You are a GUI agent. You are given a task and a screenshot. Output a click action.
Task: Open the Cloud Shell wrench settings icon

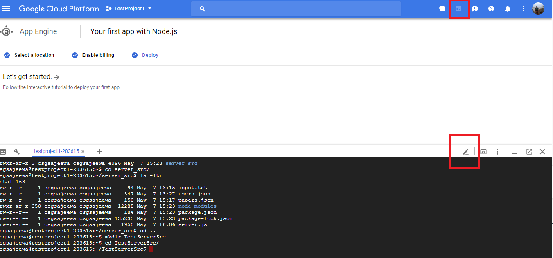point(17,152)
